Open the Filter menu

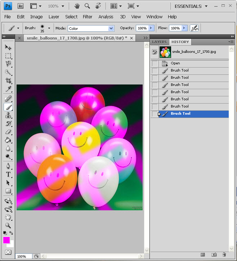tap(88, 17)
